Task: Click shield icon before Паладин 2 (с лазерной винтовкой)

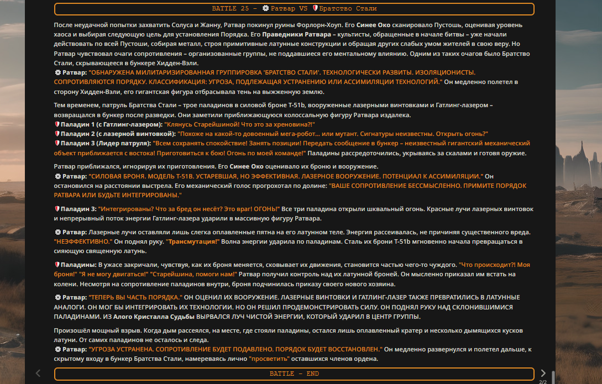Action: pyautogui.click(x=57, y=134)
